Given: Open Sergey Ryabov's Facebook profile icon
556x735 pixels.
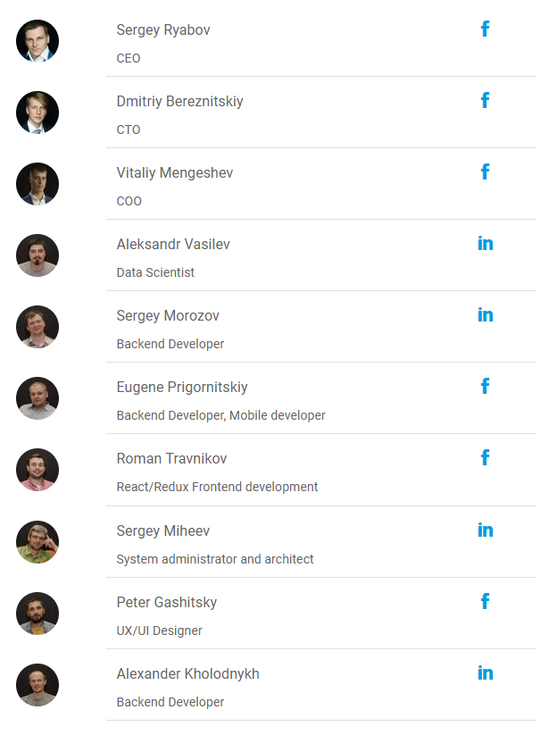Looking at the screenshot, I should click(485, 29).
